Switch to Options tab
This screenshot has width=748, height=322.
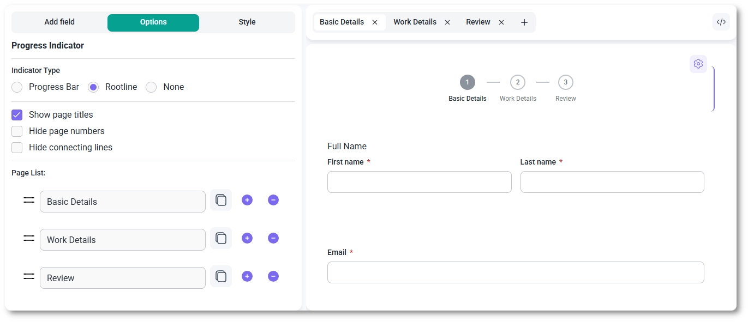(x=153, y=22)
